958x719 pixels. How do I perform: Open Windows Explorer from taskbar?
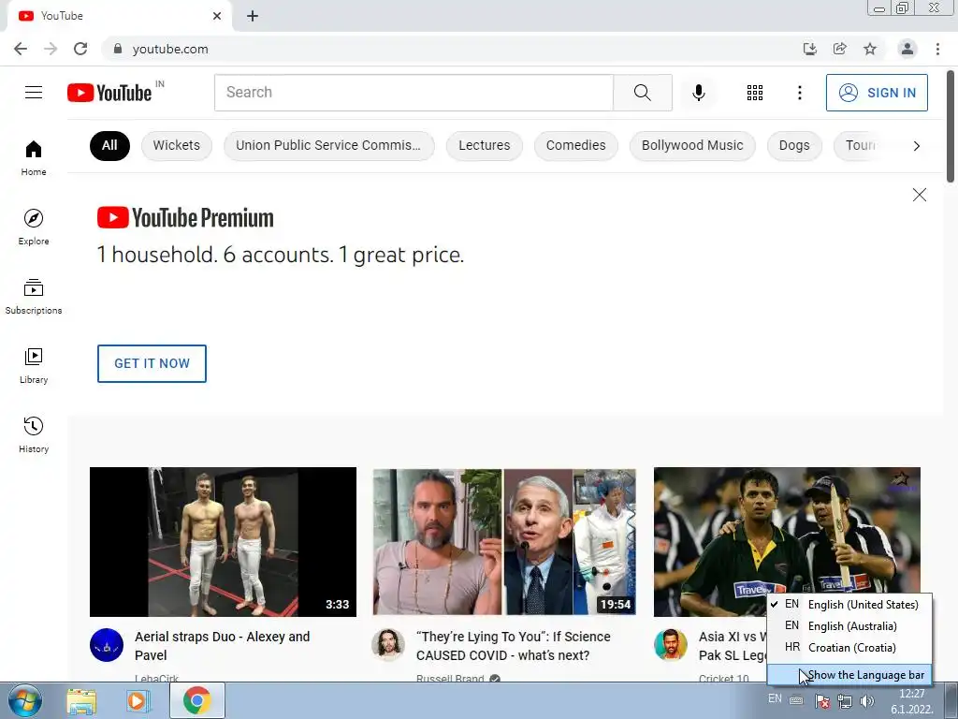point(80,701)
